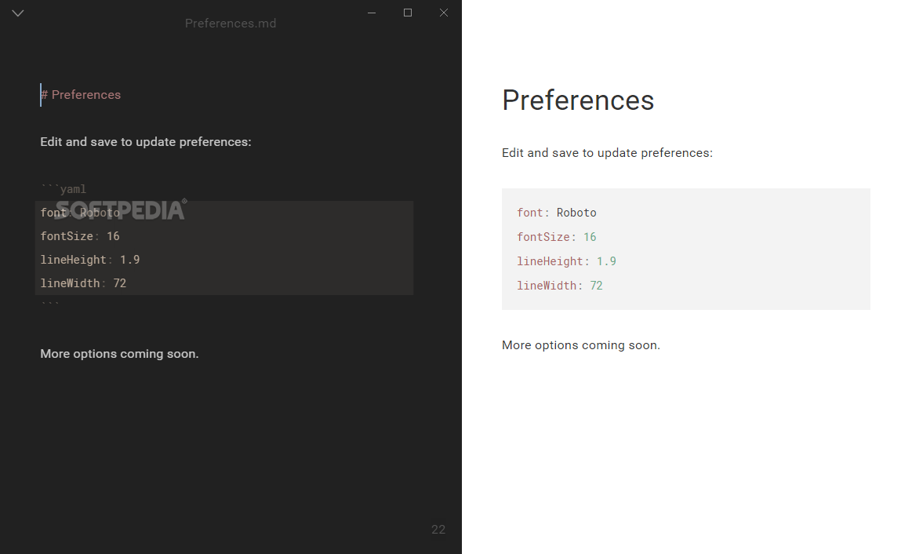
Task: Click 'Edit and save to update preferences:' in editor
Action: point(145,142)
